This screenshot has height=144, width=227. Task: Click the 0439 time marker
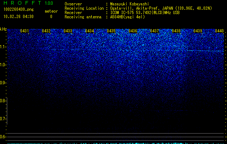click(198, 31)
